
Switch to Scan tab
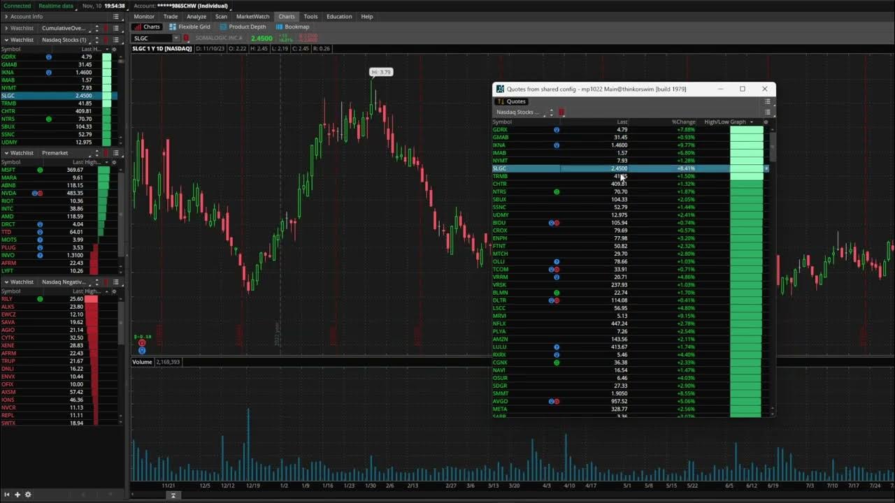click(221, 16)
